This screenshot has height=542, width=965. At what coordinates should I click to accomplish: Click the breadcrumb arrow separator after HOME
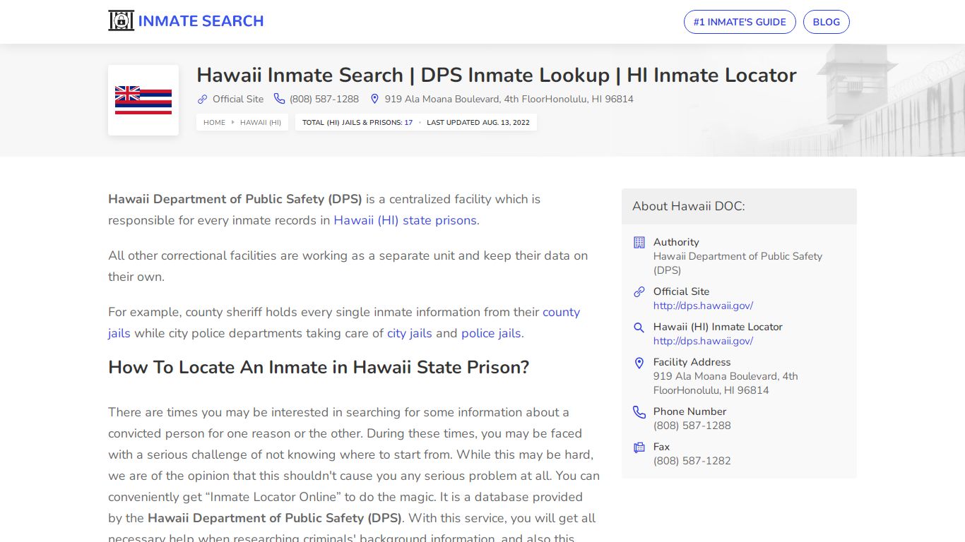click(233, 123)
